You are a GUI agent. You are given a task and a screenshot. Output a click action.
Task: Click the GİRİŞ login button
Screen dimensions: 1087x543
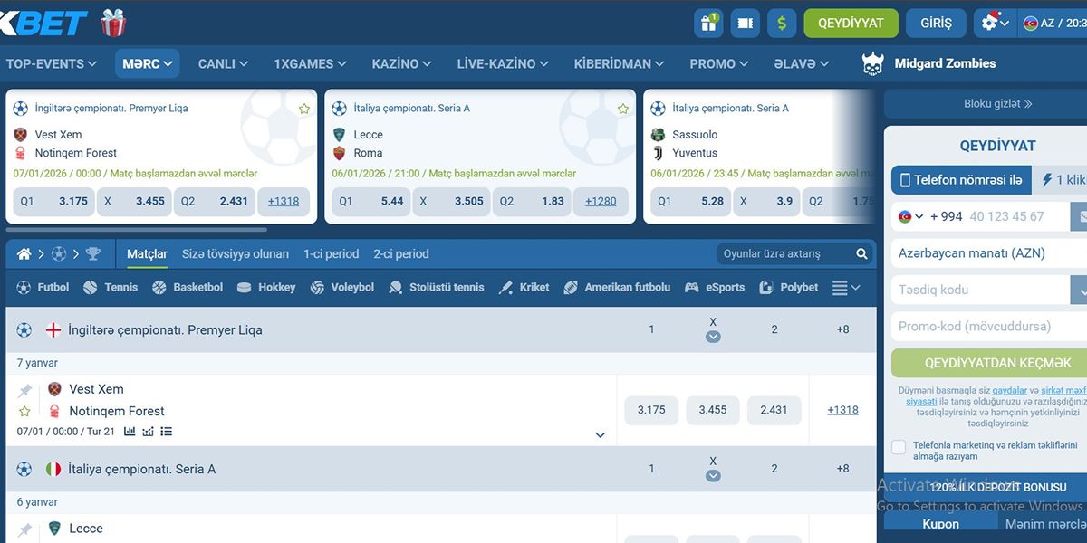(936, 23)
